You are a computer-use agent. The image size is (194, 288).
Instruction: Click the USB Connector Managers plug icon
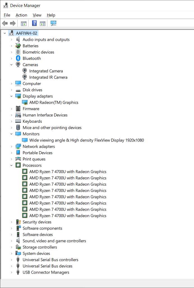pos(18,272)
